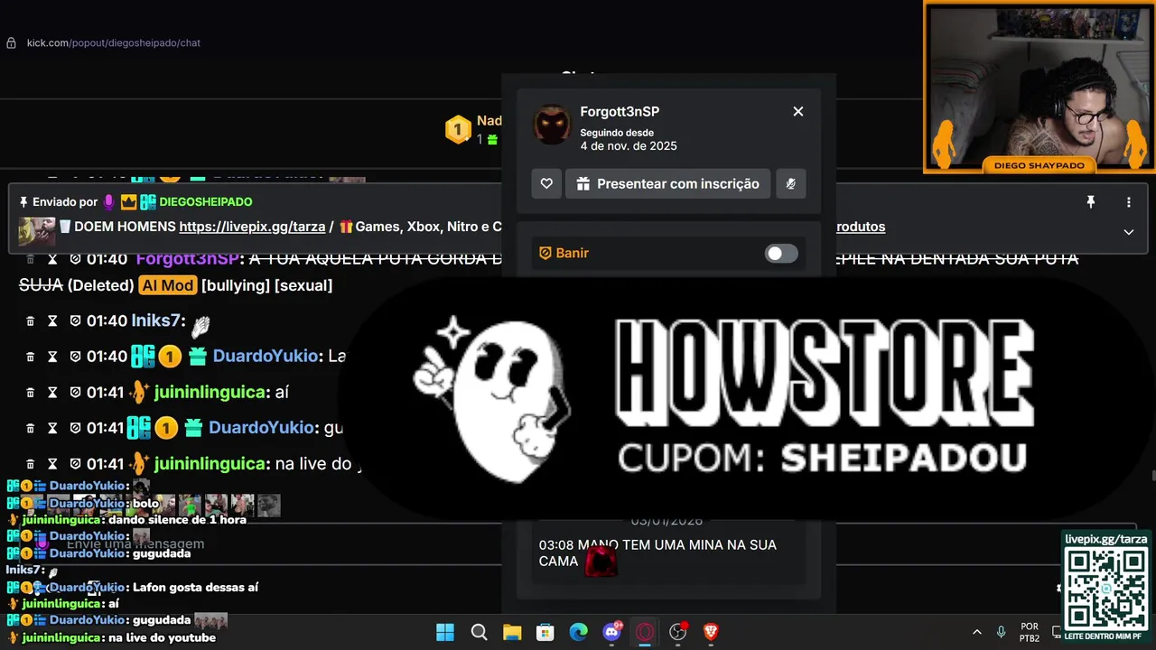Screen dimensions: 1156x650
Task: Click Presentear com inscrição button
Action: pyautogui.click(x=668, y=183)
